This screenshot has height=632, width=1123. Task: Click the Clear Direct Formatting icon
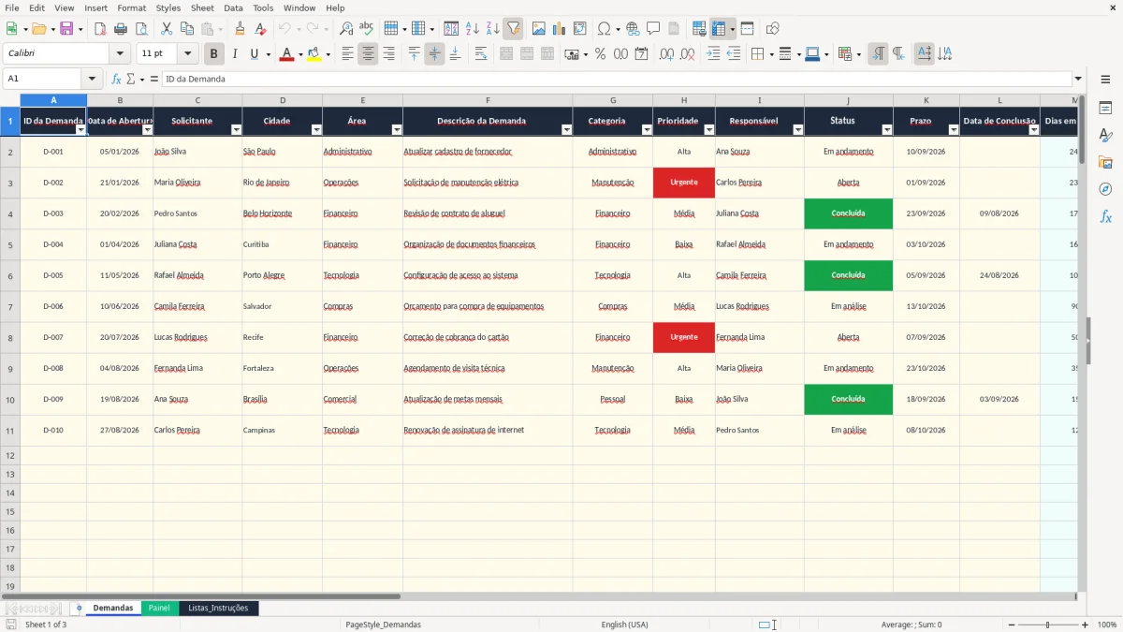[261, 29]
